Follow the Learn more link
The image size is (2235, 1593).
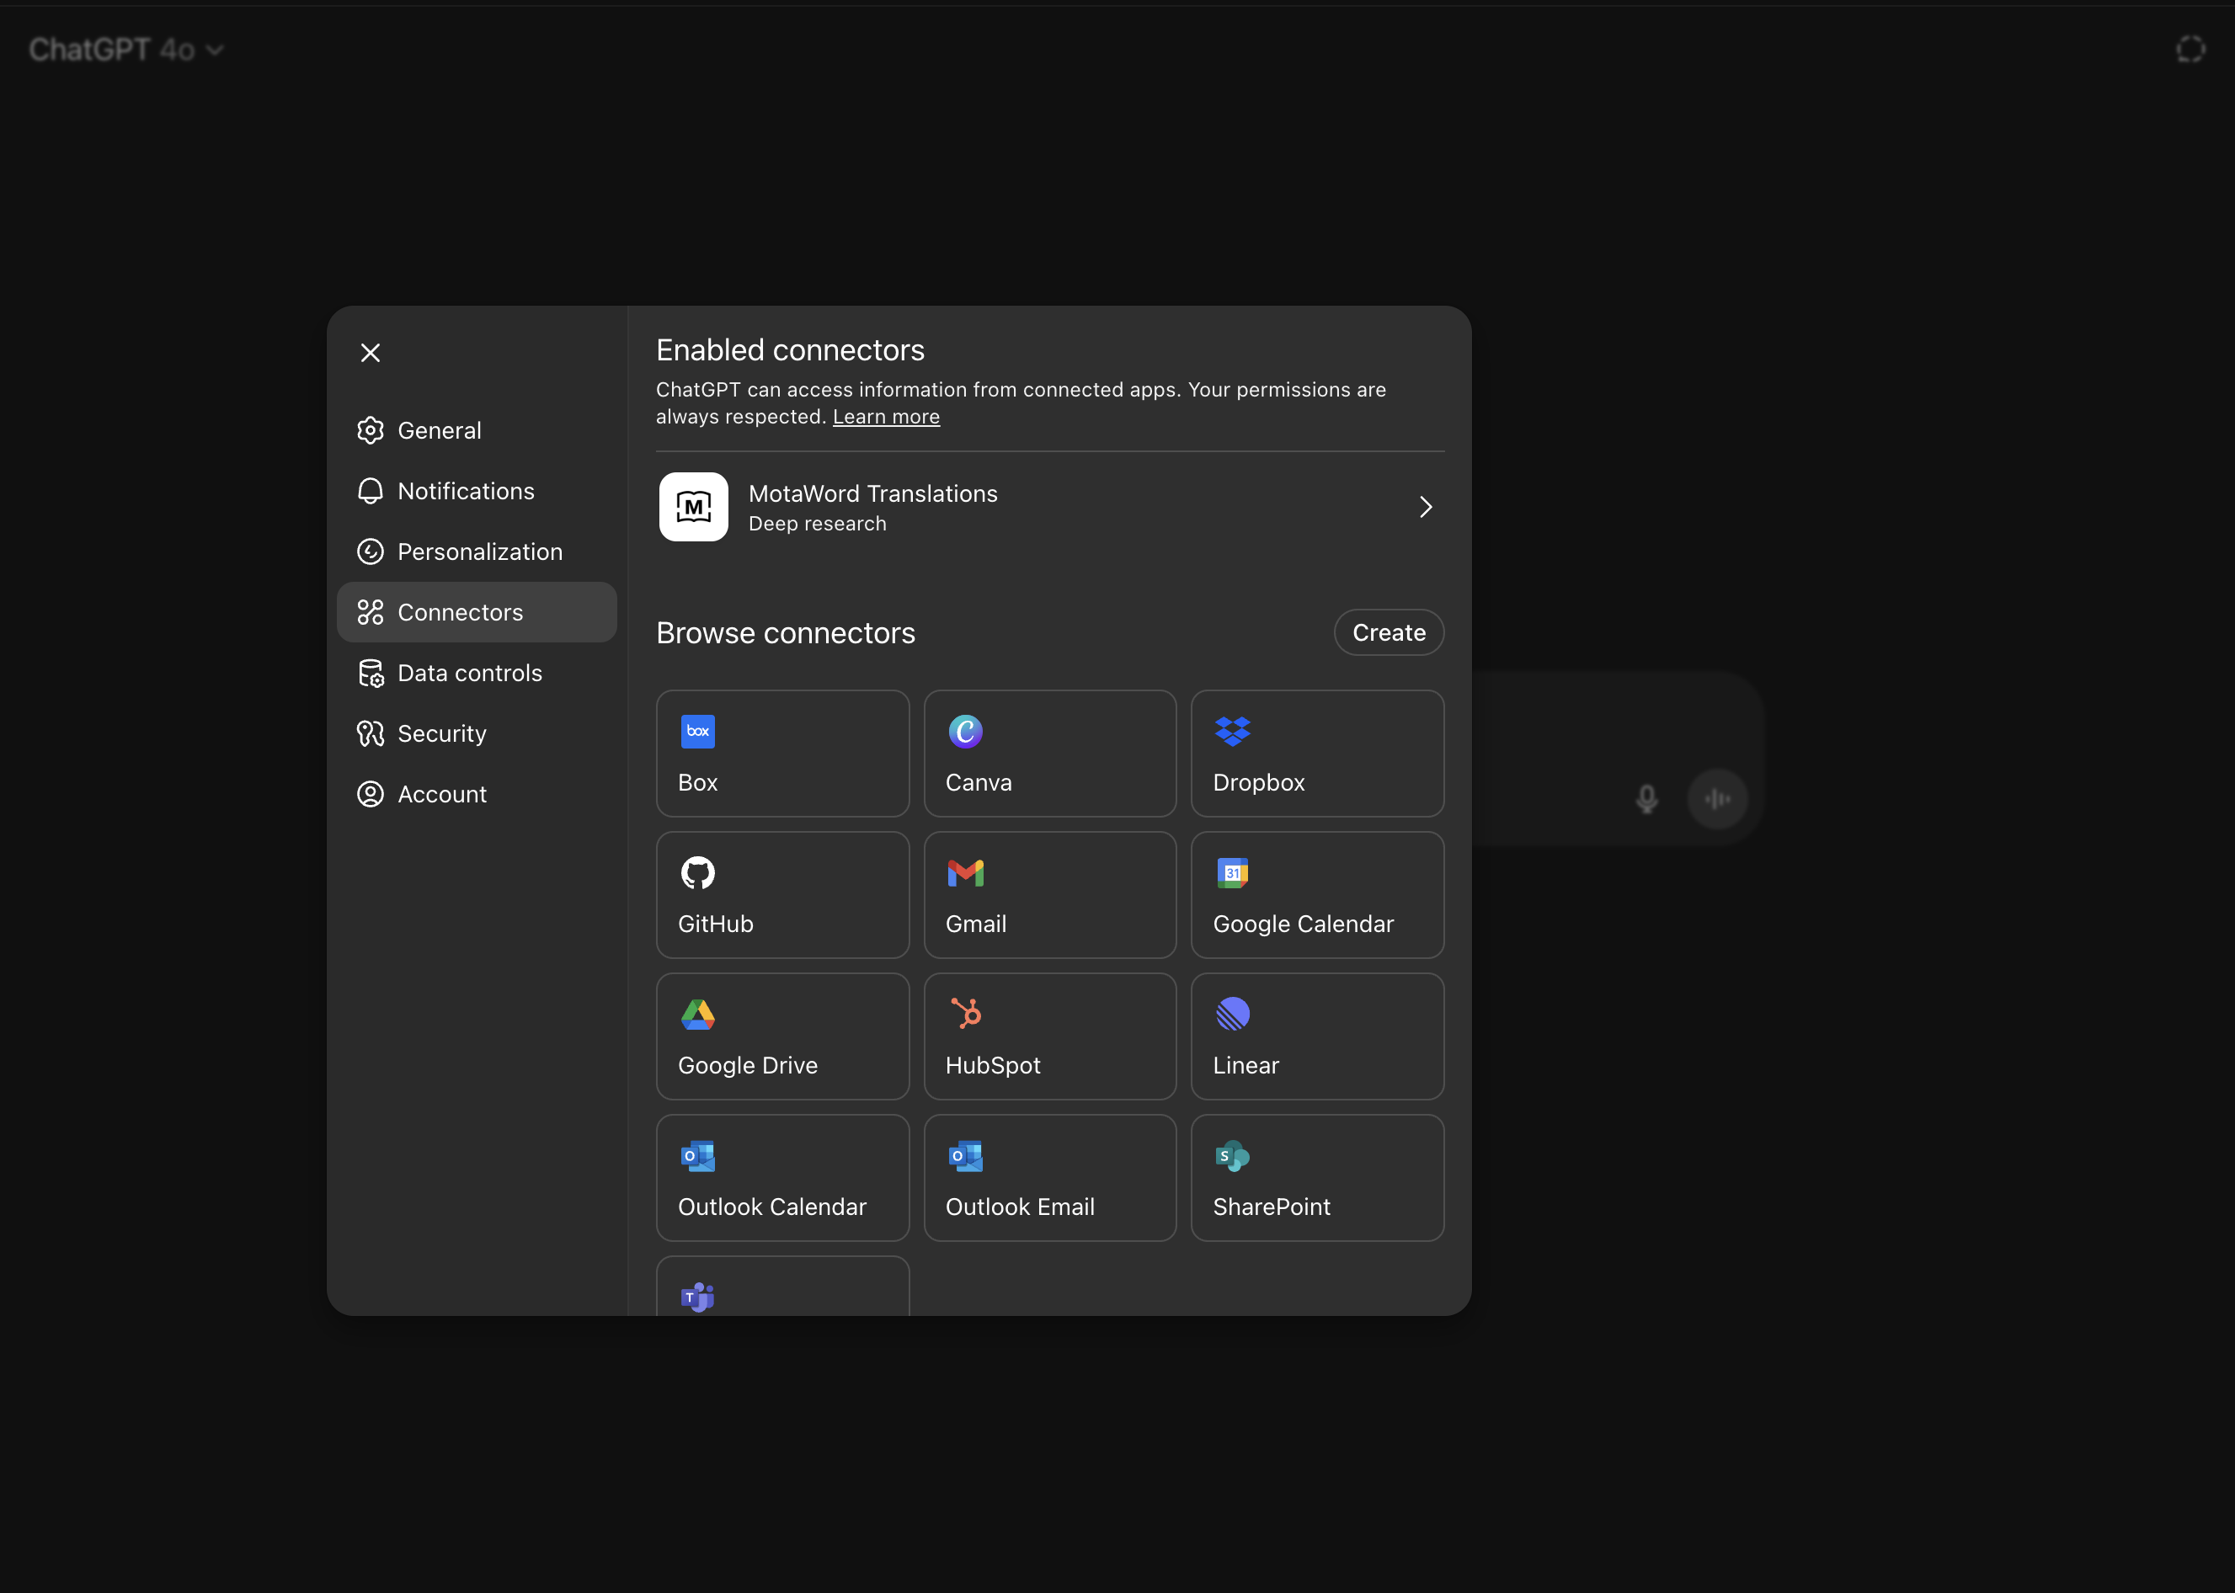pos(886,417)
